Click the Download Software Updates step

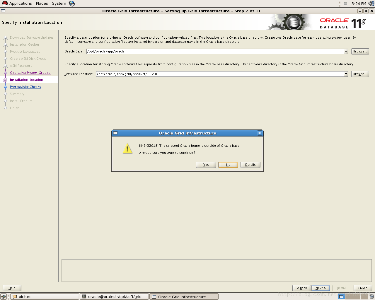[32, 37]
